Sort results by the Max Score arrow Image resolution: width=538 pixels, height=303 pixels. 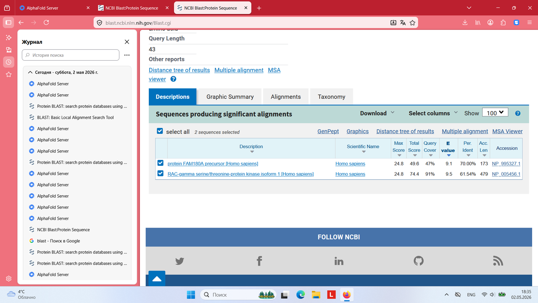[399, 155]
